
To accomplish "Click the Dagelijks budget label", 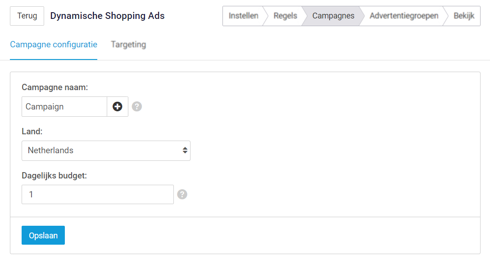I will [x=54, y=176].
